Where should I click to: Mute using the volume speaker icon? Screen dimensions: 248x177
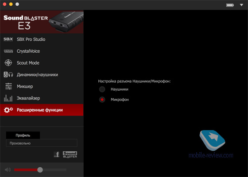(8, 170)
